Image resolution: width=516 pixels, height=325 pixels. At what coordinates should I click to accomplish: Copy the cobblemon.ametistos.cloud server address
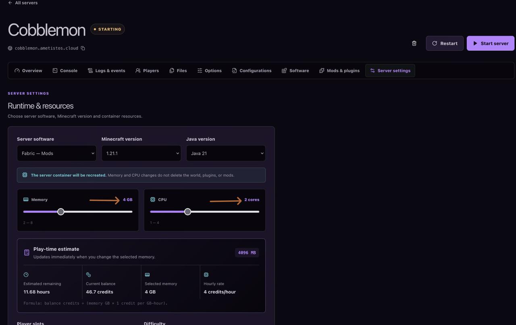[83, 48]
